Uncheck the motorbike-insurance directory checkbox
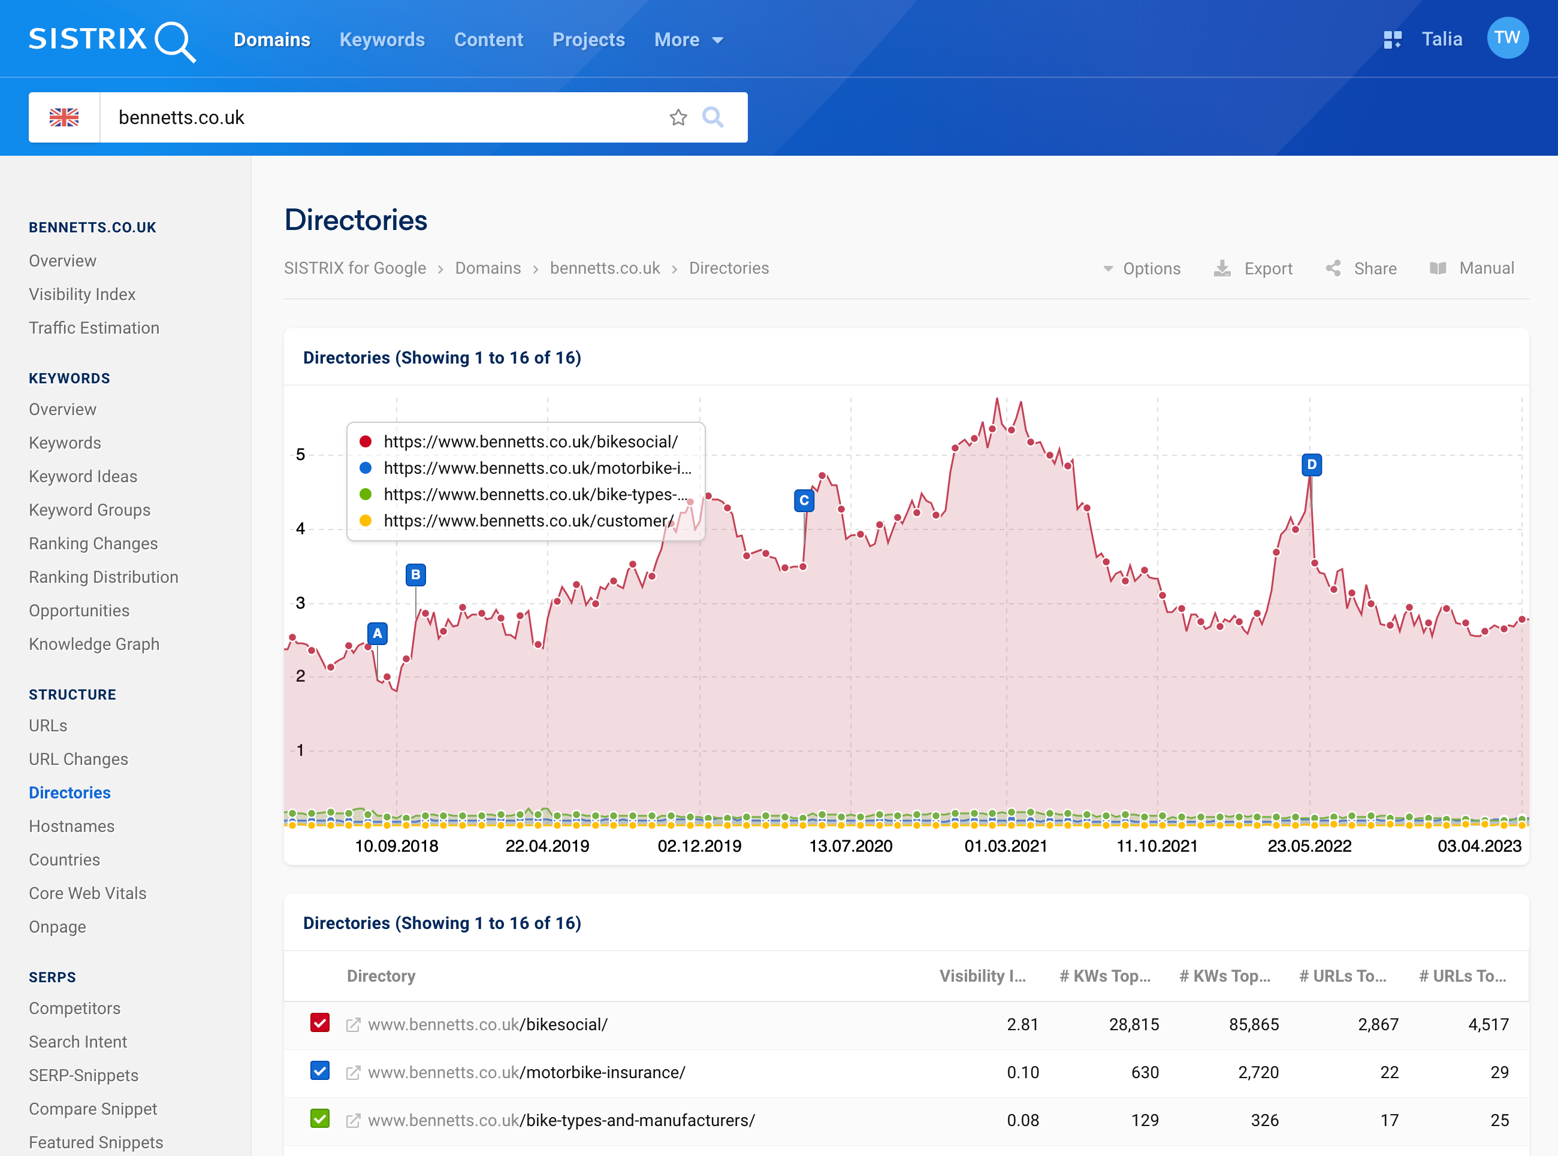1558x1156 pixels. point(320,1070)
